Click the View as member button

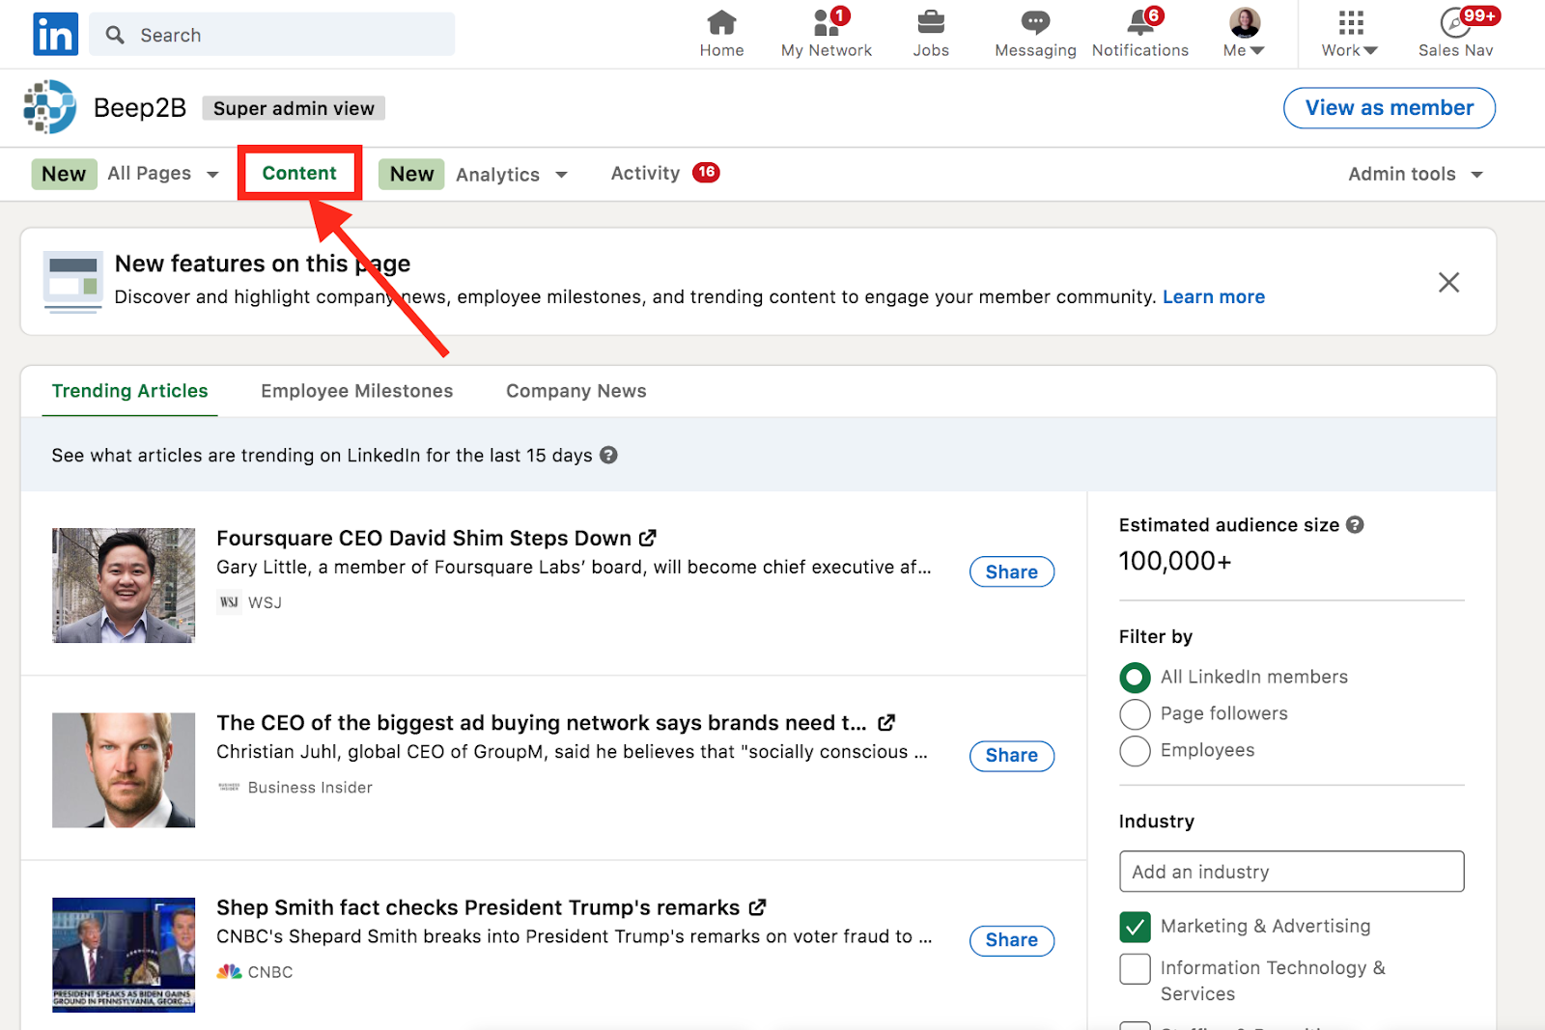pos(1390,108)
